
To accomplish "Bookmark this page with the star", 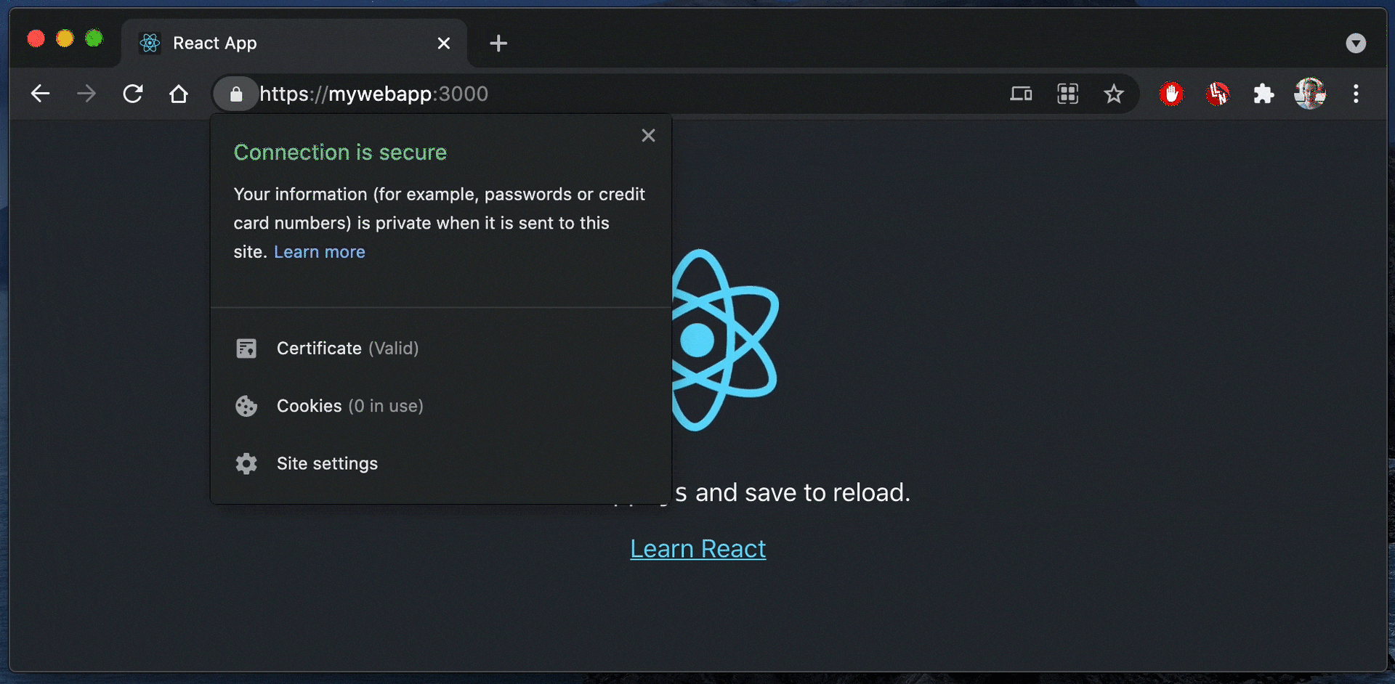I will point(1114,94).
